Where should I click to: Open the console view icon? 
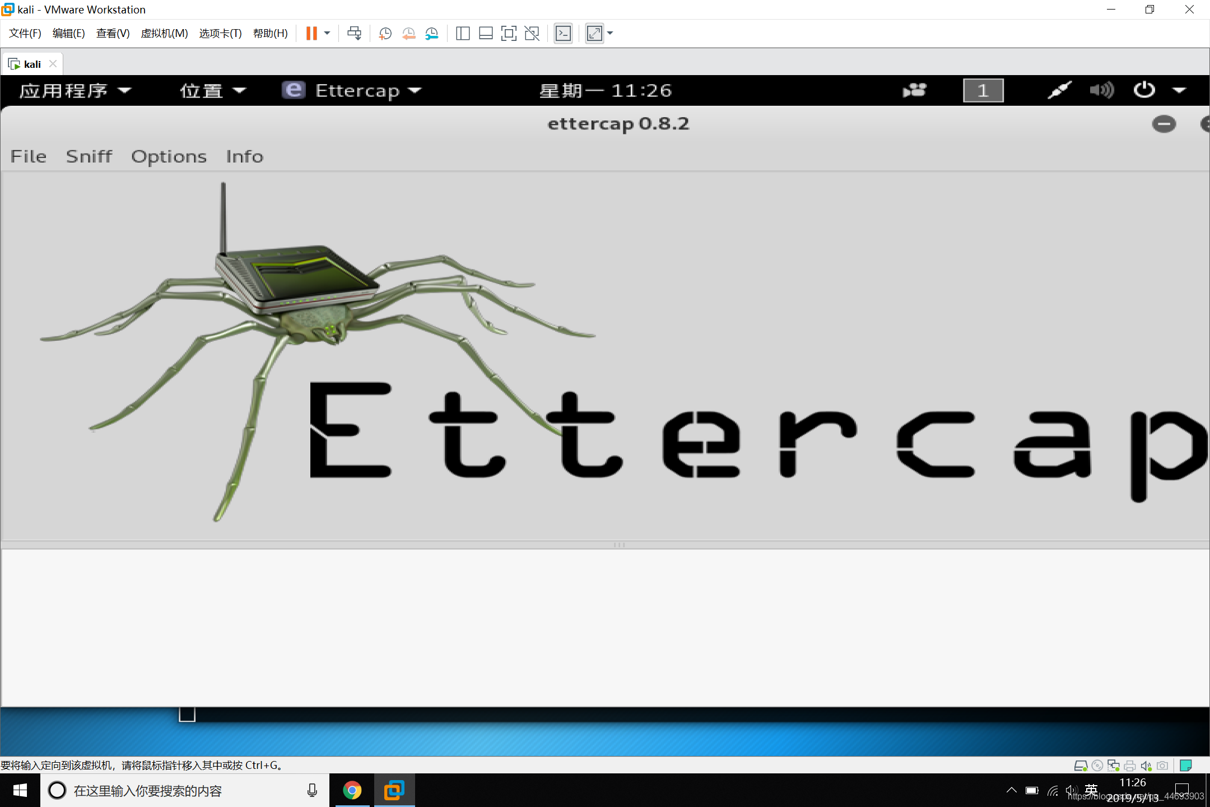click(563, 34)
